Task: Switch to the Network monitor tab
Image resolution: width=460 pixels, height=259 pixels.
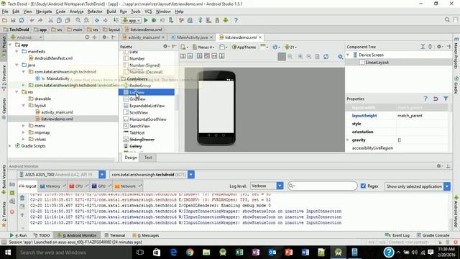Action: tap(128, 186)
